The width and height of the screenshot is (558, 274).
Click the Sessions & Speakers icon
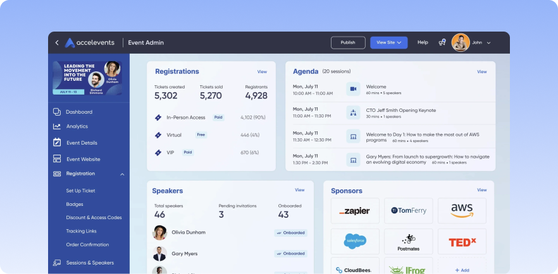pyautogui.click(x=57, y=263)
